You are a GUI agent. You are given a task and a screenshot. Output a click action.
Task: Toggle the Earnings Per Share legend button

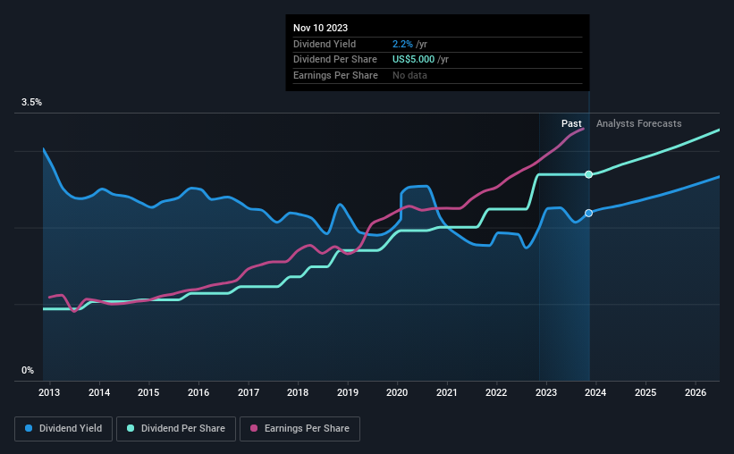click(300, 429)
